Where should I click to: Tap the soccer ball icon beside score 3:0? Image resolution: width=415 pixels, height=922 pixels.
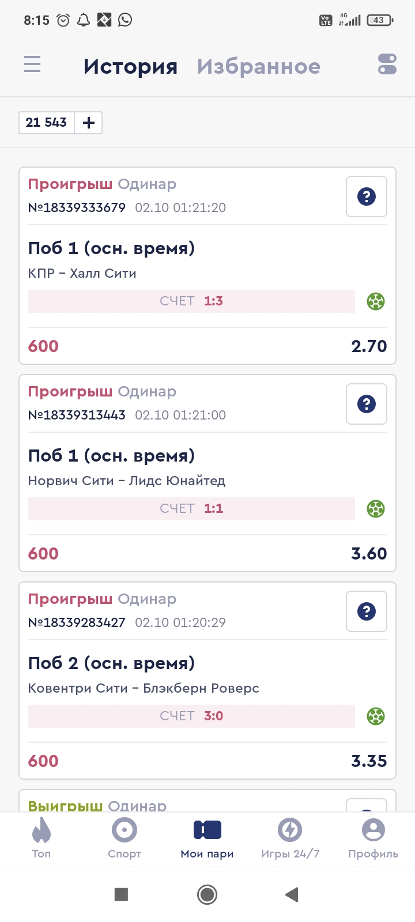click(376, 716)
